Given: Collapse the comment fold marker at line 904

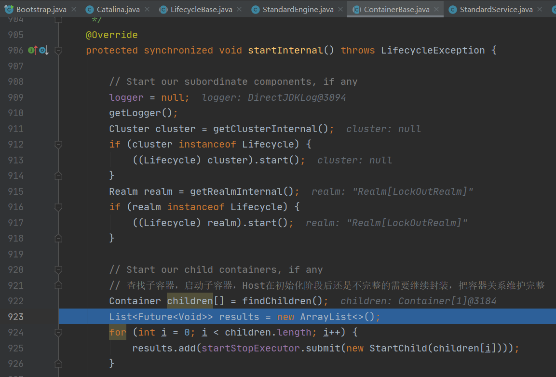Looking at the screenshot, I should [x=58, y=20].
